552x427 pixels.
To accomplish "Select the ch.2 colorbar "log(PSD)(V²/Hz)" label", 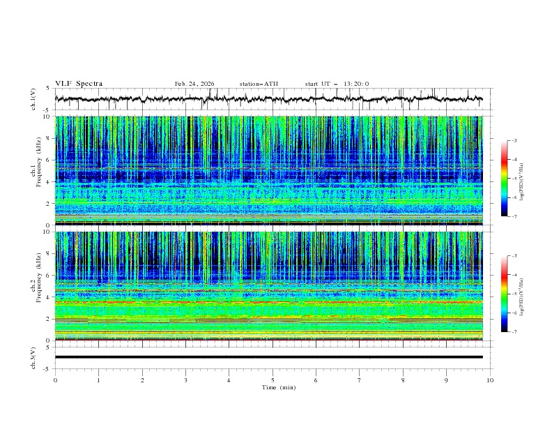I will click(x=521, y=297).
